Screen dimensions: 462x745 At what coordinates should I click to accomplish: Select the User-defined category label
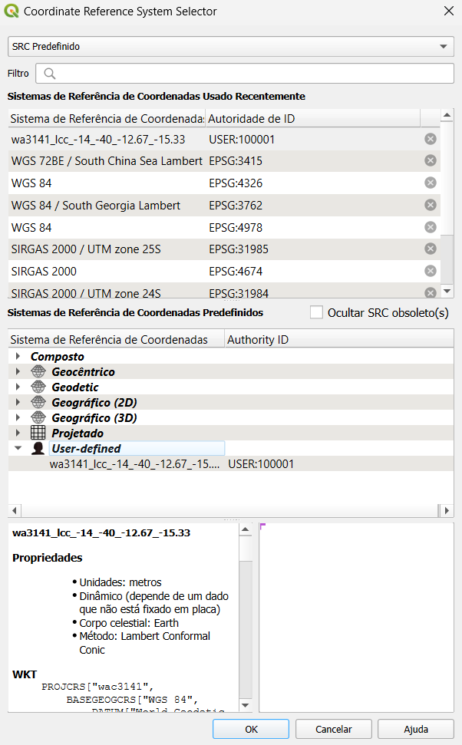point(86,448)
